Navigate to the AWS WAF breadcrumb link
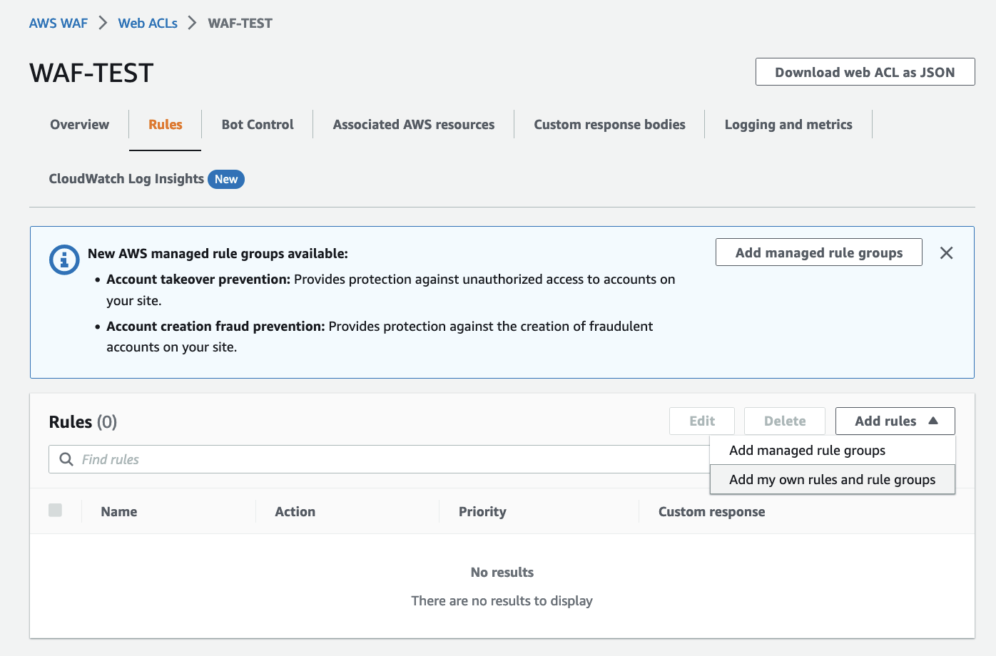This screenshot has width=996, height=656. click(x=59, y=24)
